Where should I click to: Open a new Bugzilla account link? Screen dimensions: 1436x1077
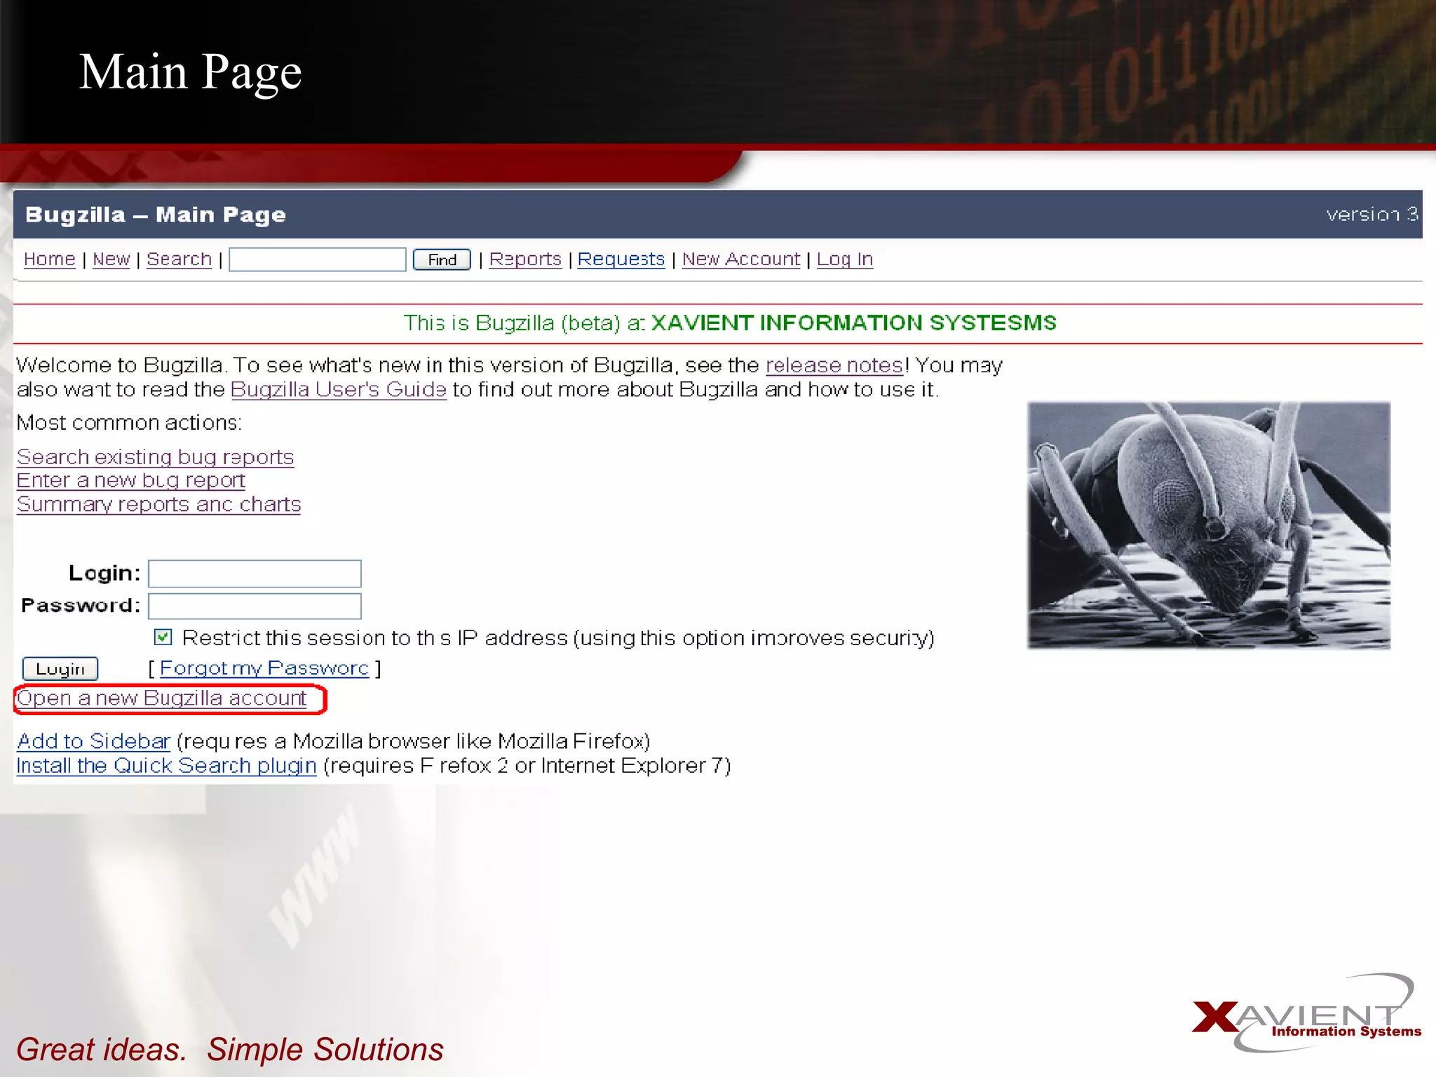coord(162,698)
